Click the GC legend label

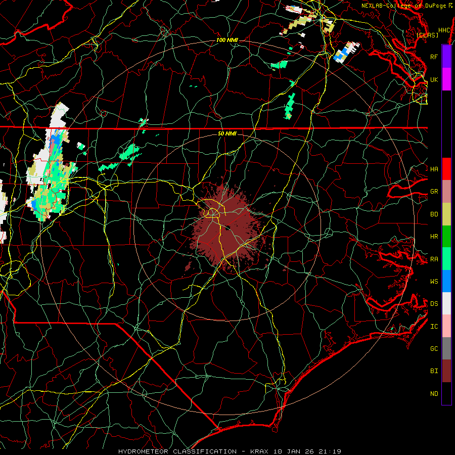coord(434,348)
